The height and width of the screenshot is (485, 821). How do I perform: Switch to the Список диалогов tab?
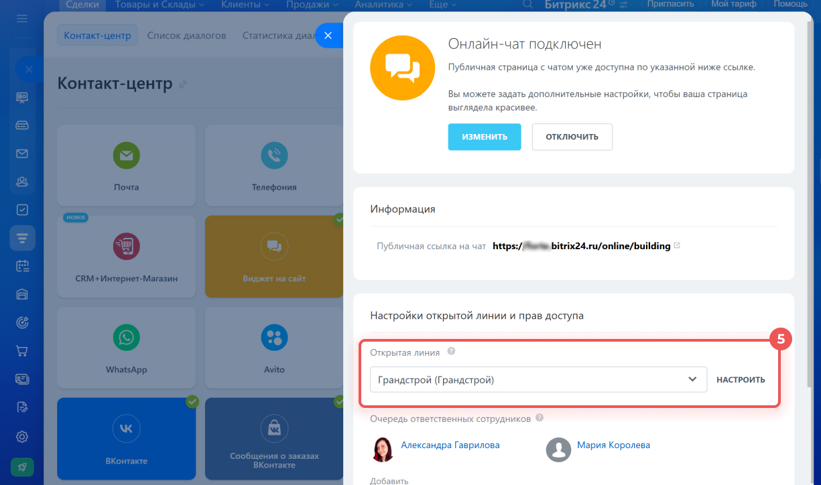[187, 36]
